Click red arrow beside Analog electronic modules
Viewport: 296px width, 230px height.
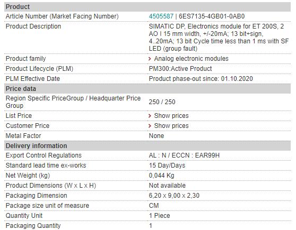tap(150, 59)
